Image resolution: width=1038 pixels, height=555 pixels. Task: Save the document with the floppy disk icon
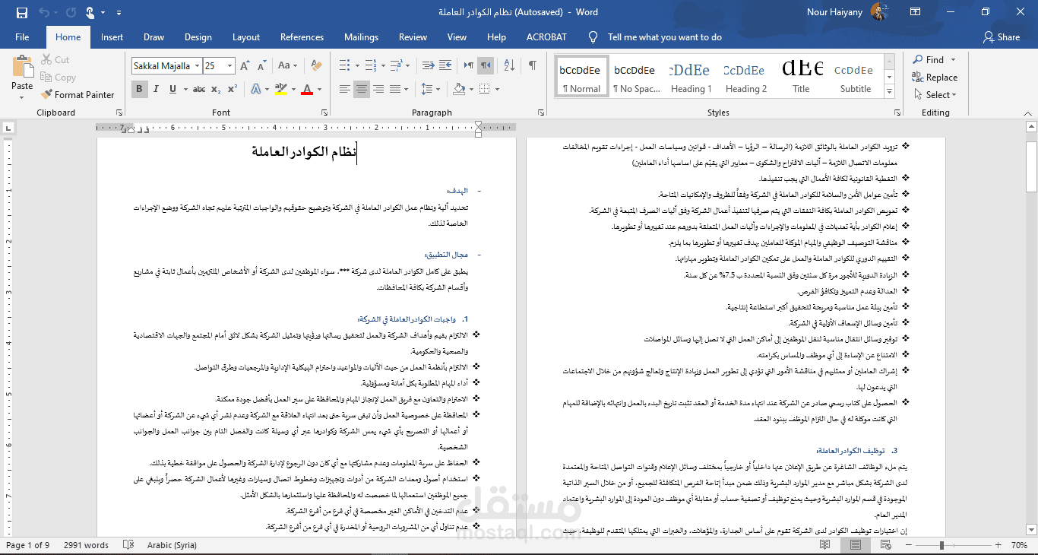21,12
